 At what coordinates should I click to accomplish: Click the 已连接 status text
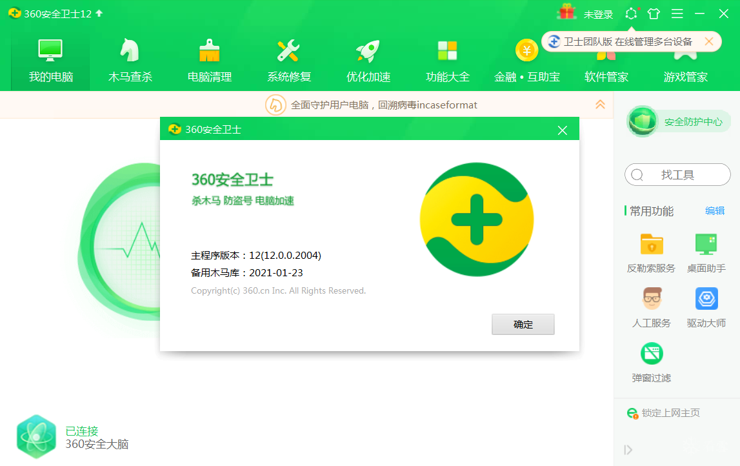[x=82, y=431]
